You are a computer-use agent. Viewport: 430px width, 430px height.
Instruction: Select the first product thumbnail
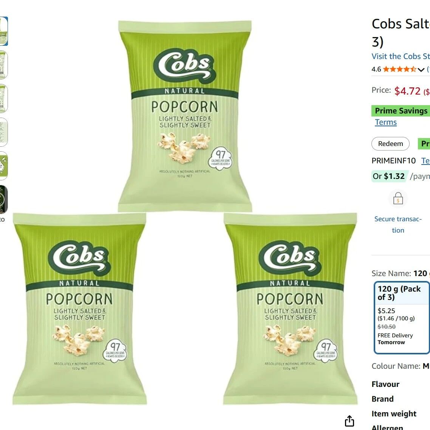point(3,31)
